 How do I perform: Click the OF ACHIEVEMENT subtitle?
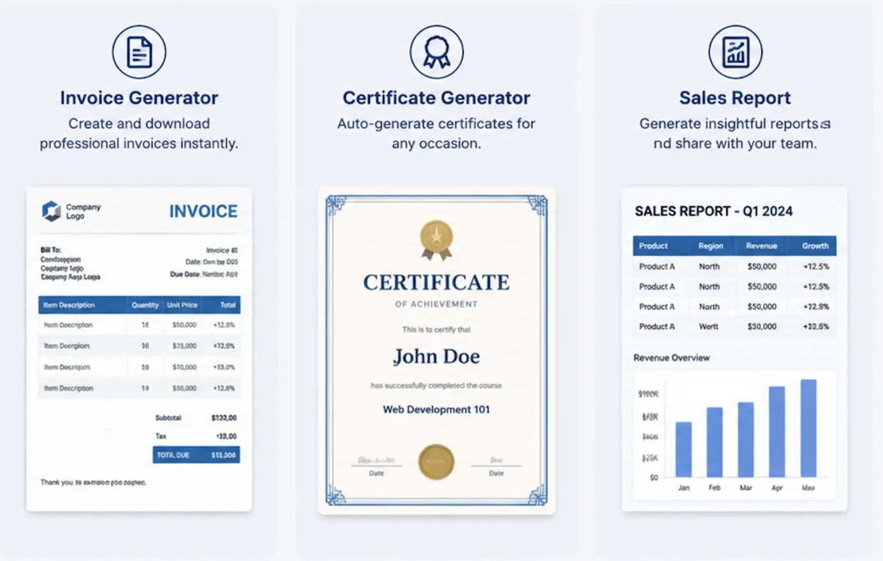(x=436, y=304)
